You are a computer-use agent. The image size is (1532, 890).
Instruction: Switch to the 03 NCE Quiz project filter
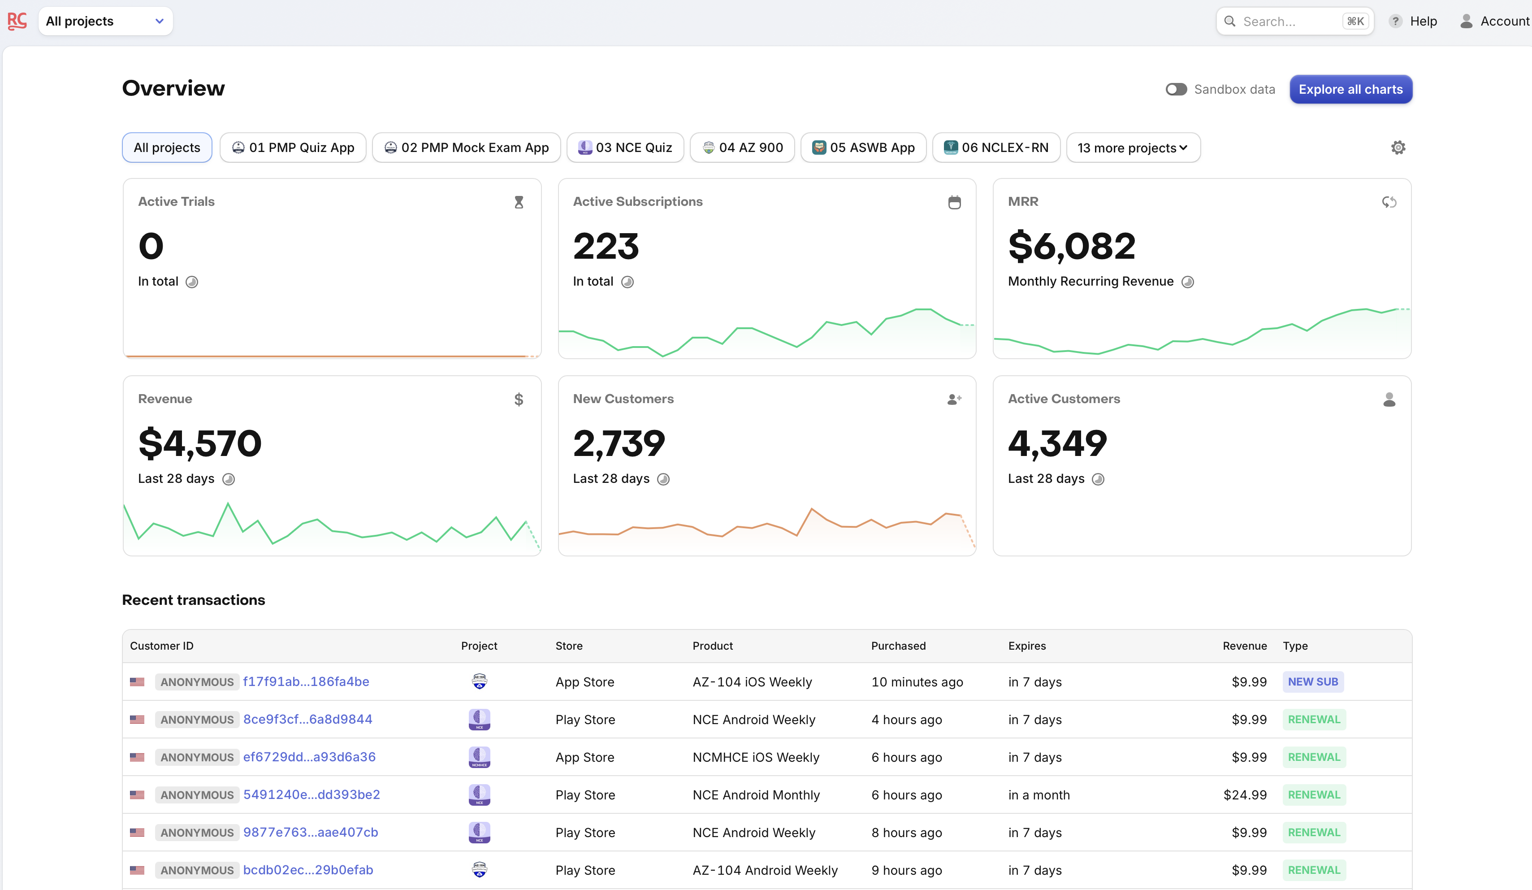(625, 147)
